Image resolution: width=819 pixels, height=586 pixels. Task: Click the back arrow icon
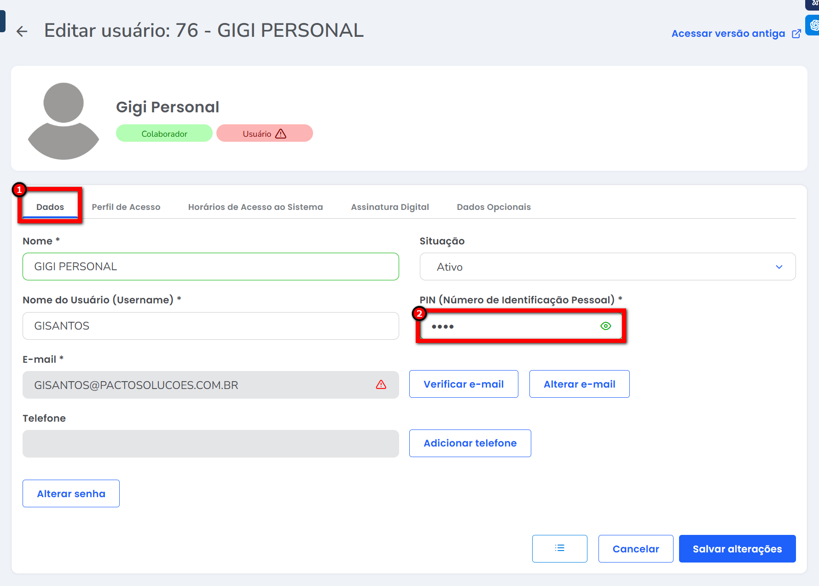[x=22, y=31]
